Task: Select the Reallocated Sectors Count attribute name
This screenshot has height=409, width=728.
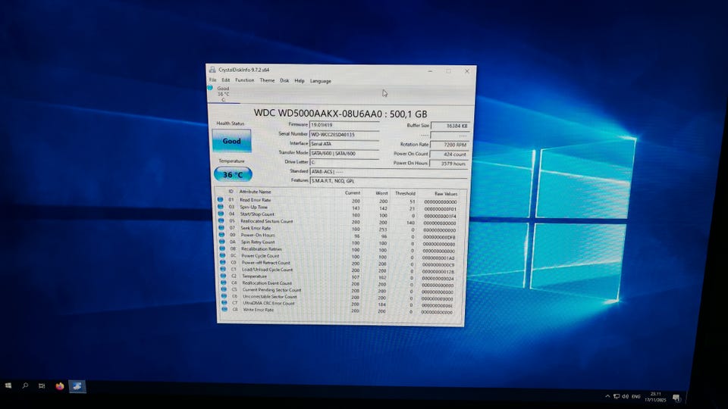Action: [266, 221]
